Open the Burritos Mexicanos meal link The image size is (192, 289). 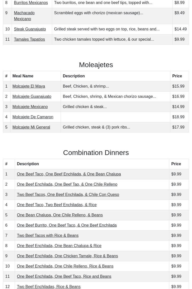31,3
